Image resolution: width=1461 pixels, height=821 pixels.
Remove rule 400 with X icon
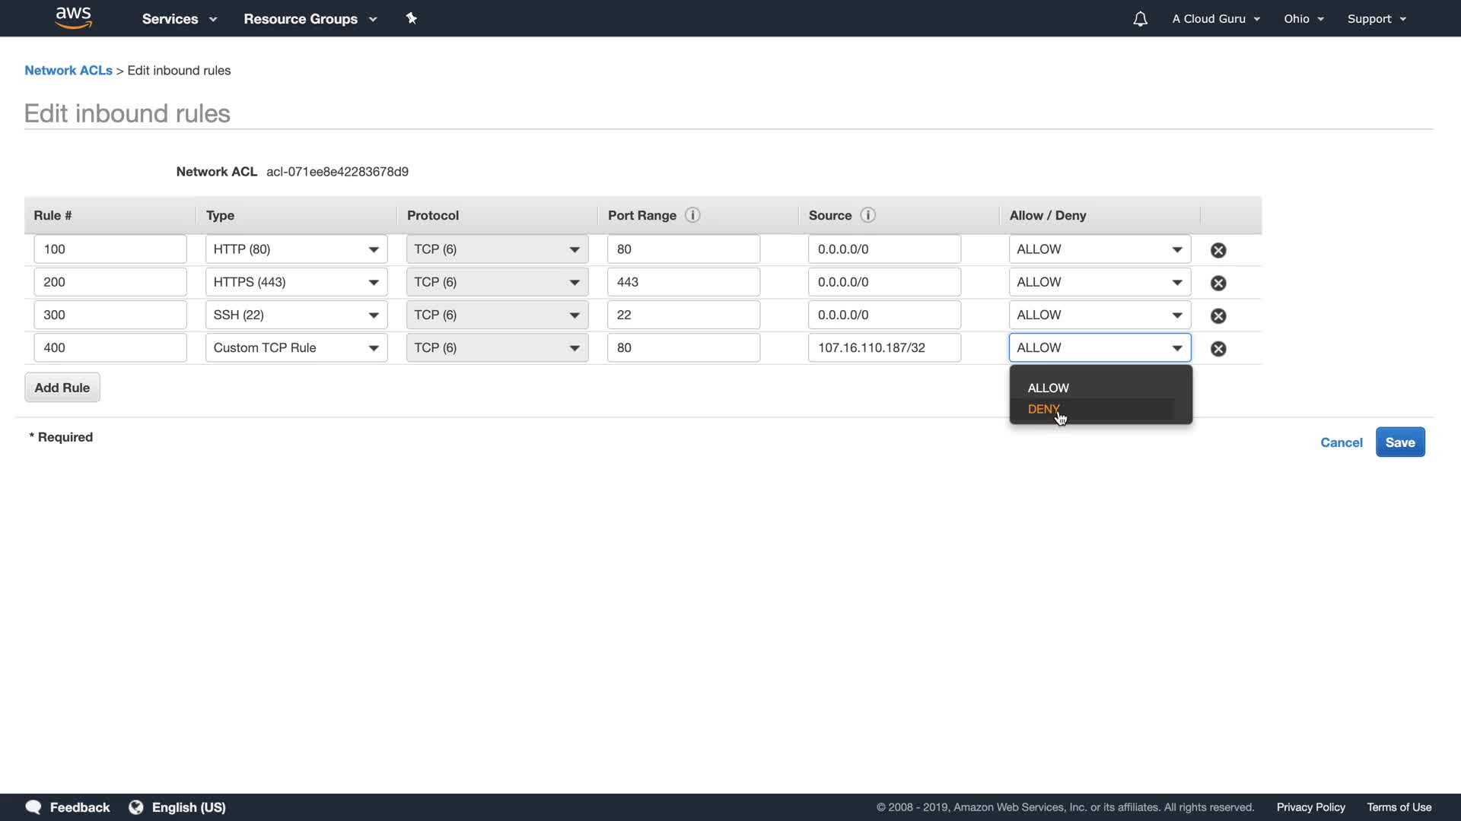click(x=1218, y=349)
